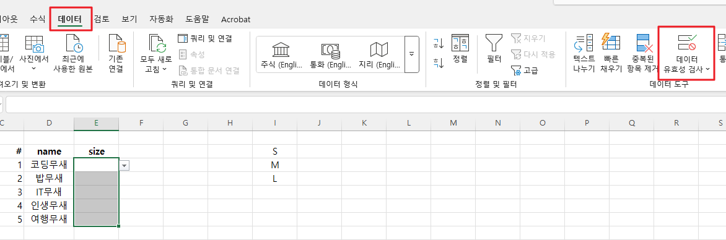
Task: Select column M header
Action: pos(453,123)
